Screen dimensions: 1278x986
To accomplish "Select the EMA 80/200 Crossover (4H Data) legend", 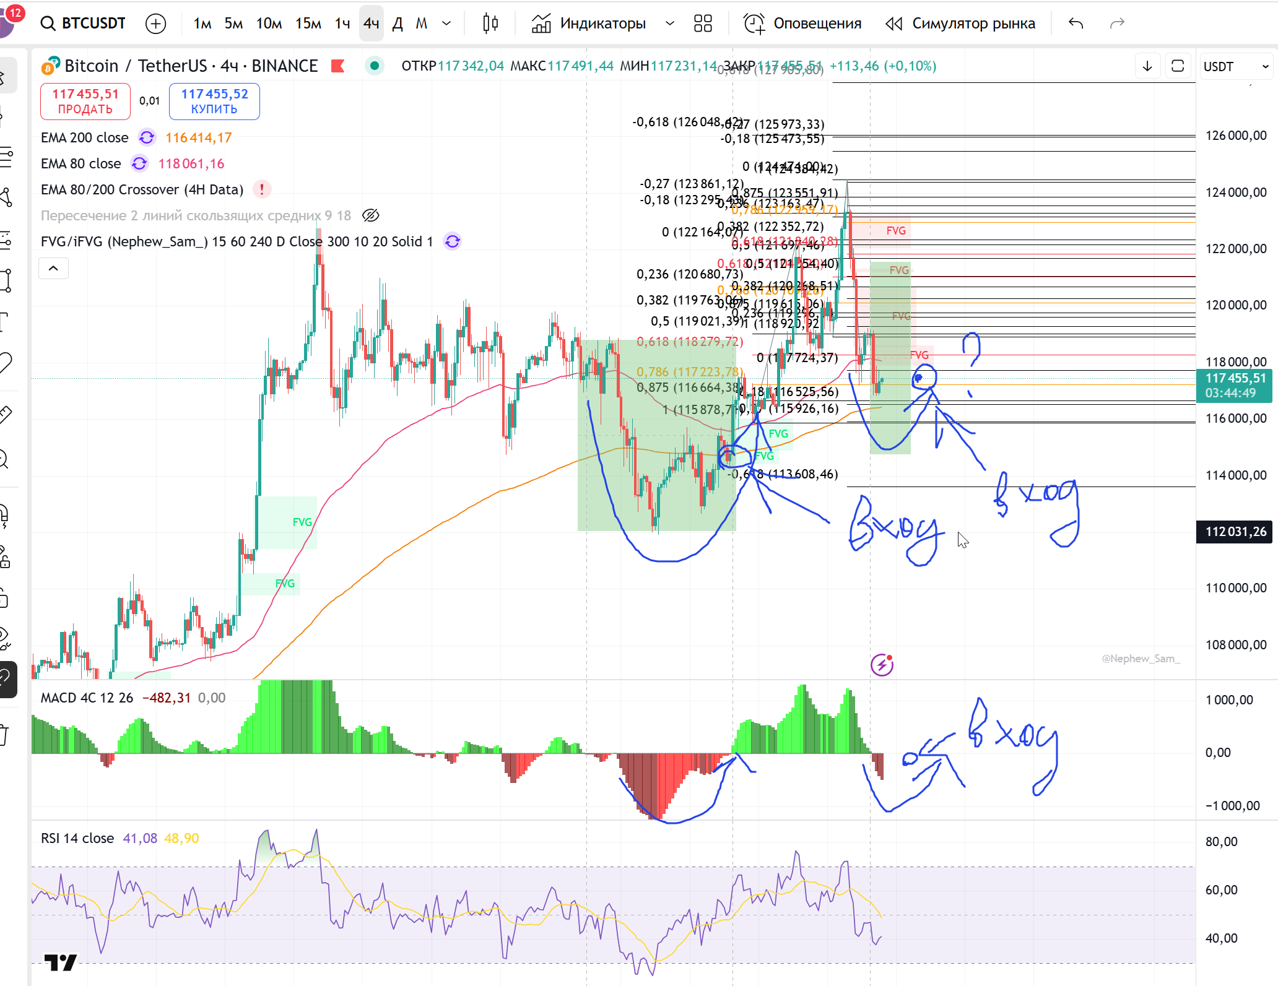I will (x=142, y=189).
